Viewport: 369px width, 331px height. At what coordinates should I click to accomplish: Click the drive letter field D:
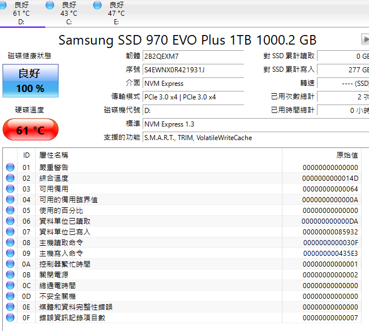(193, 110)
